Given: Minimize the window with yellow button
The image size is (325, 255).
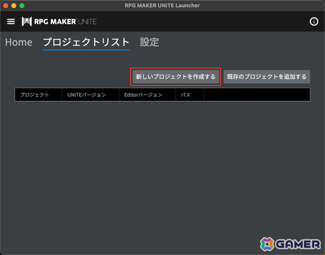Looking at the screenshot, I should 14,5.
